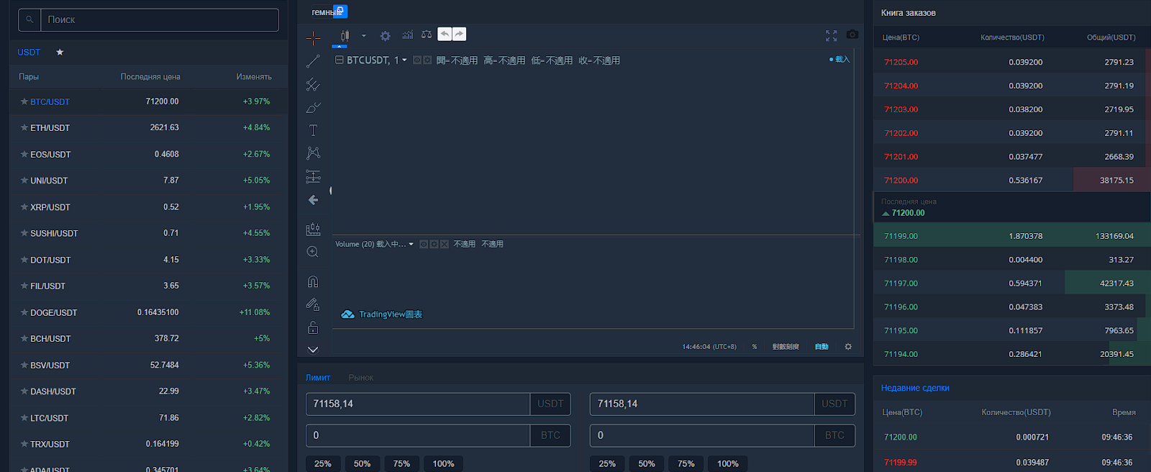Switch to the Рынок order tab

click(x=360, y=378)
